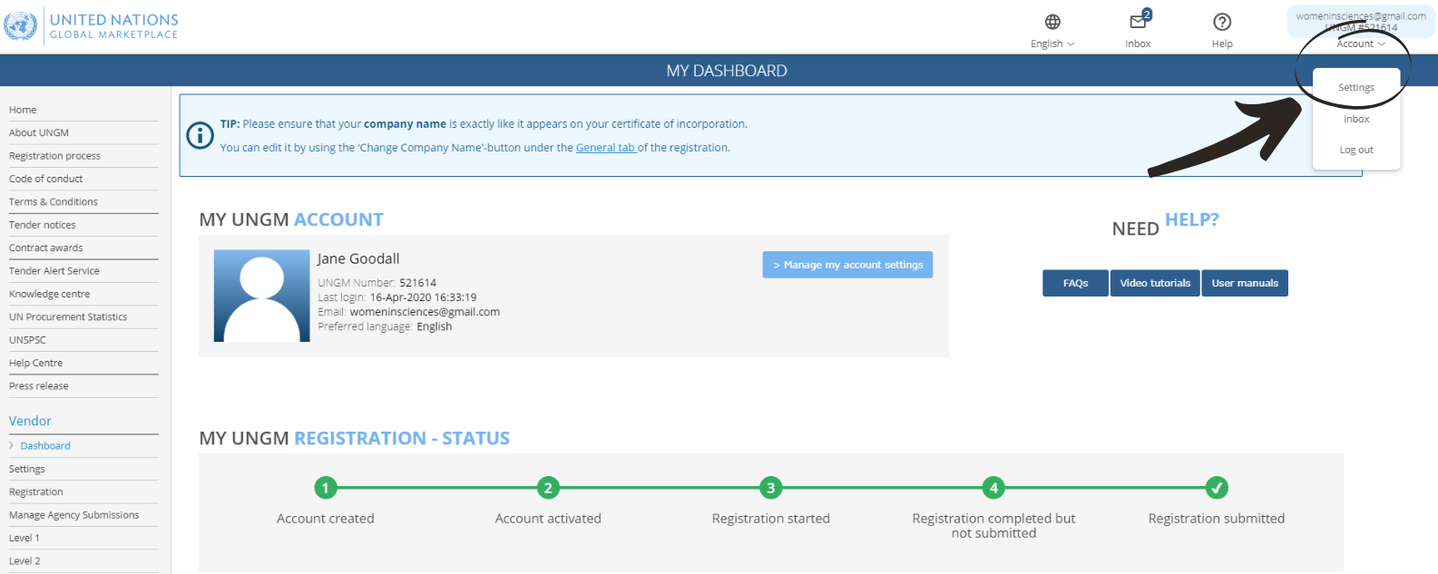Open Level 2 sidebar item
1438x574 pixels.
(24, 561)
